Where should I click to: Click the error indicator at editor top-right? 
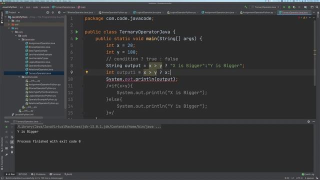point(299,18)
